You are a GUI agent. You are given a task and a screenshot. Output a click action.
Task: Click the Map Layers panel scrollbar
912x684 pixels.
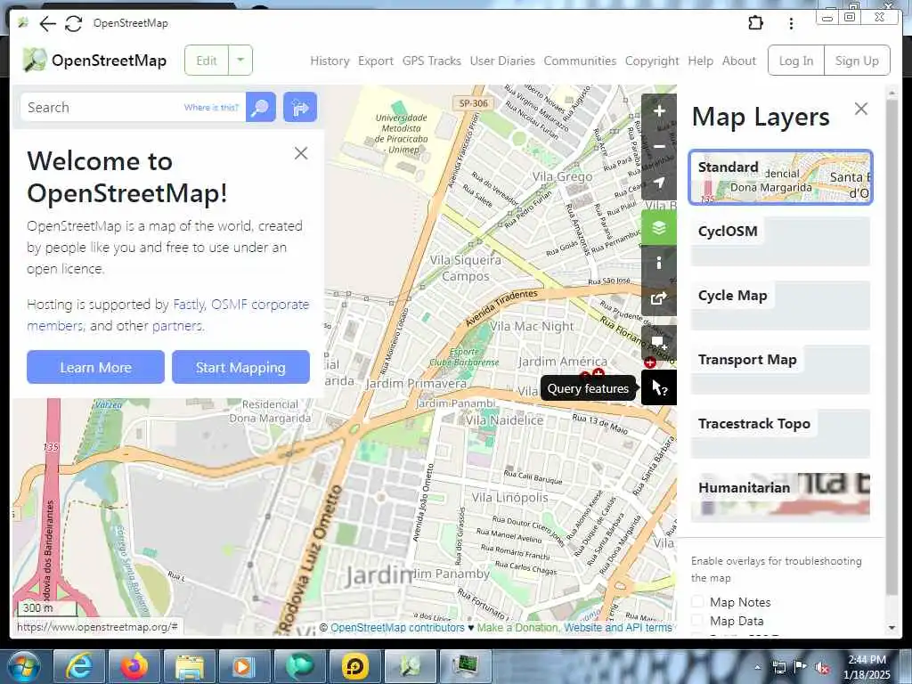[x=892, y=346]
